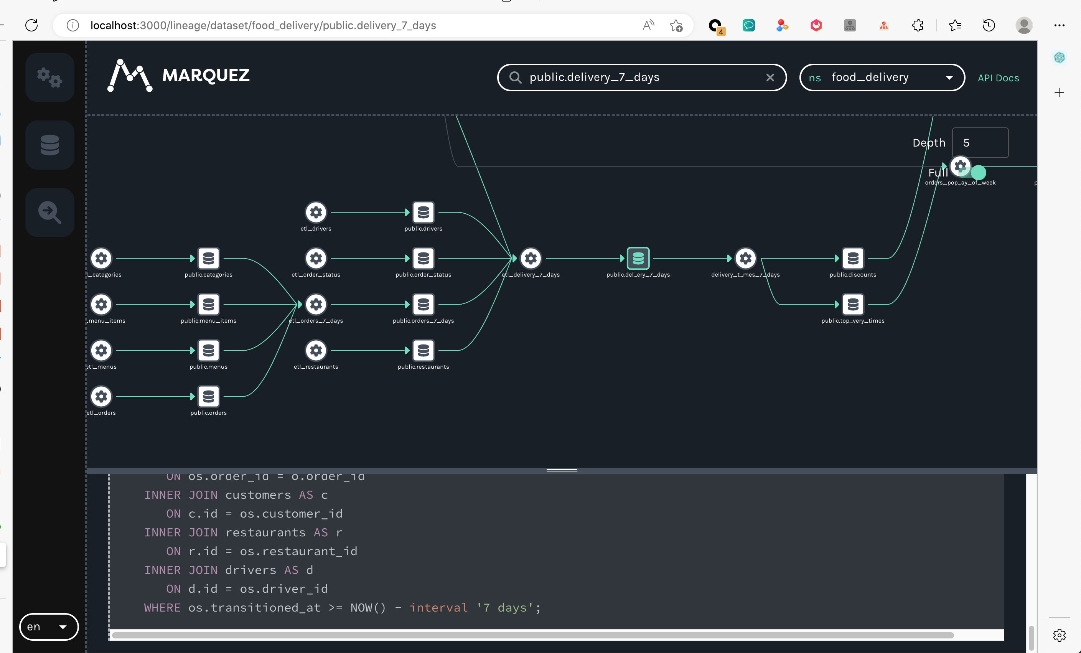Screen dimensions: 1081x653
Task: Select the etl_orders job node
Action: (101, 397)
